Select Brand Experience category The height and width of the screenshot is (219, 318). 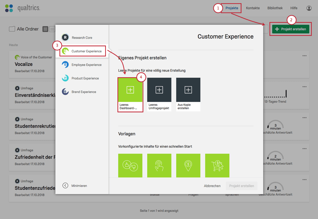click(82, 92)
